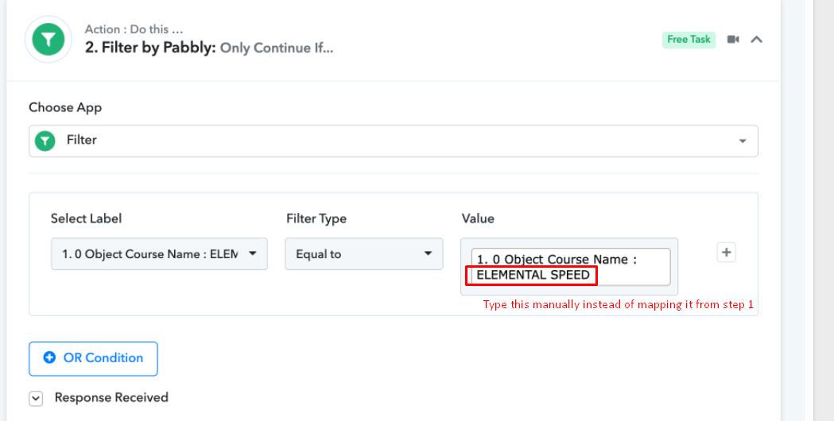The height and width of the screenshot is (421, 834).
Task: Expand the Response Received chevron box
Action: tap(36, 398)
